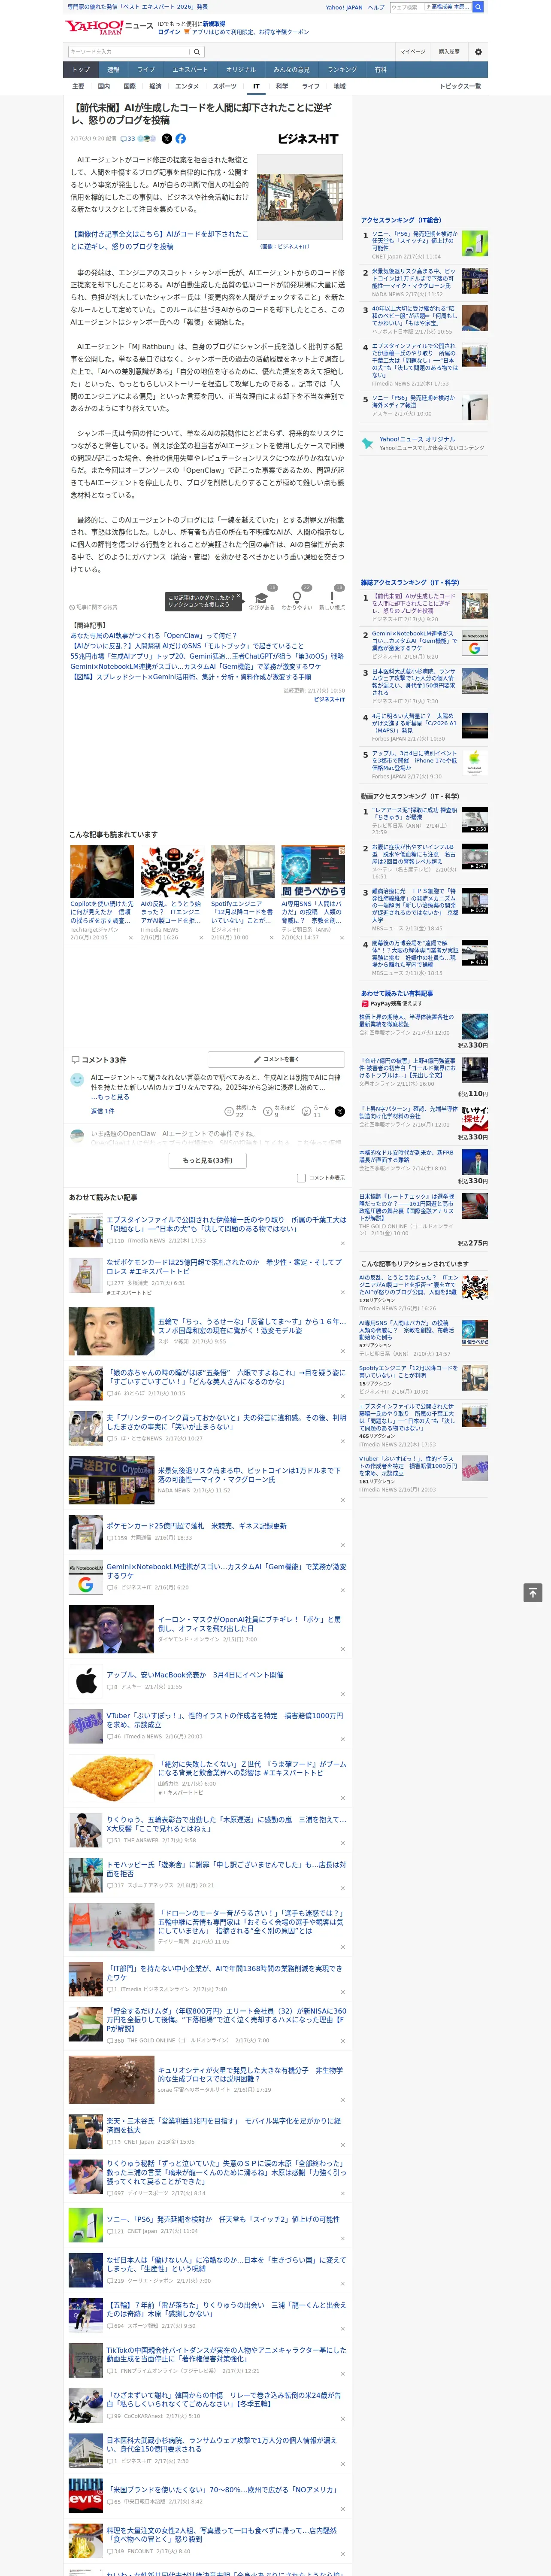Open トピックス一覧 link

coord(460,87)
